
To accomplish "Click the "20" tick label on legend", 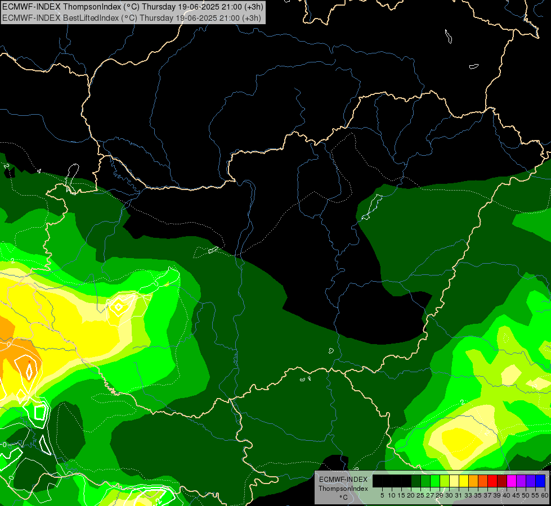I will [x=411, y=495].
